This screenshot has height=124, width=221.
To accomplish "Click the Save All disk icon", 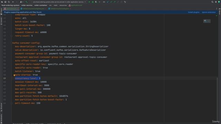I will click(x=6, y=2).
